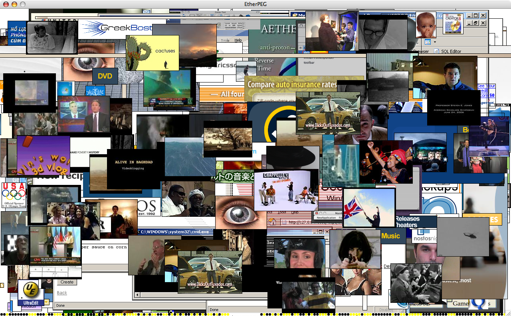Image resolution: width=511 pixels, height=316 pixels.
Task: Click the blue snowflake icon tile
Action: [95, 91]
